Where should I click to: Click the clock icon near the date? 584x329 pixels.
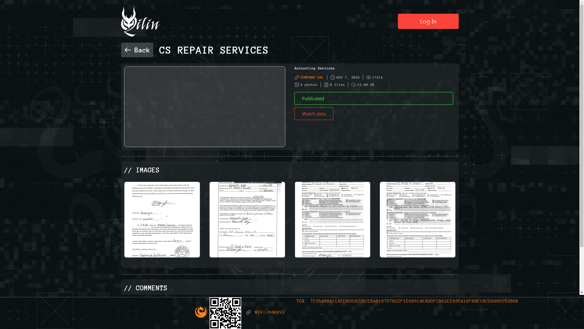pos(333,77)
